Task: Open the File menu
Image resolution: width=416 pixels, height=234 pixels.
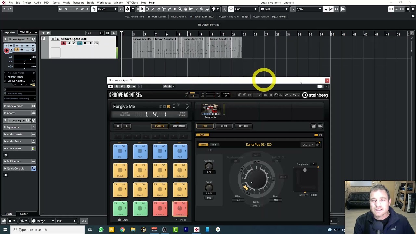Action: tap(11, 3)
